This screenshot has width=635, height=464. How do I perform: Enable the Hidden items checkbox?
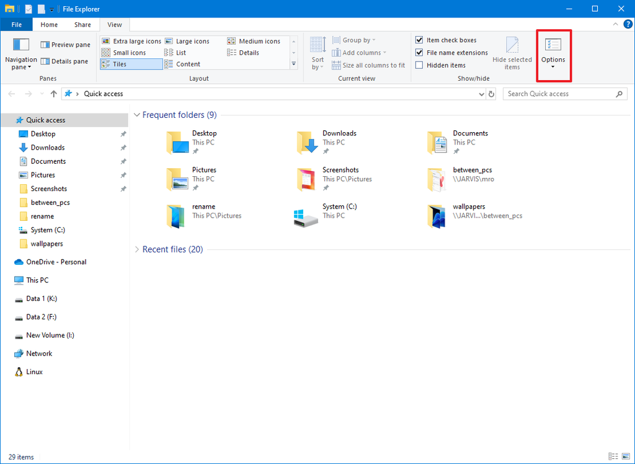419,65
